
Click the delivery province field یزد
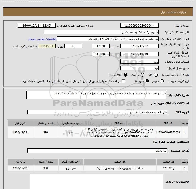pos(139,61)
